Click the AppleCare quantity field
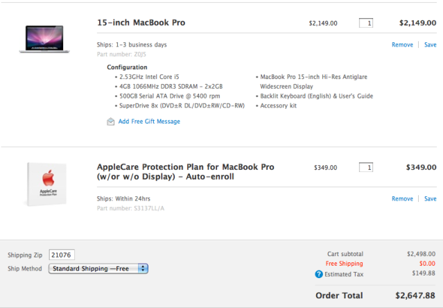The height and width of the screenshot is (308, 443). click(x=366, y=167)
